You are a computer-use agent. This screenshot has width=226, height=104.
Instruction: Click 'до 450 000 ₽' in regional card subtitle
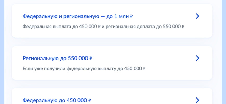132,69
